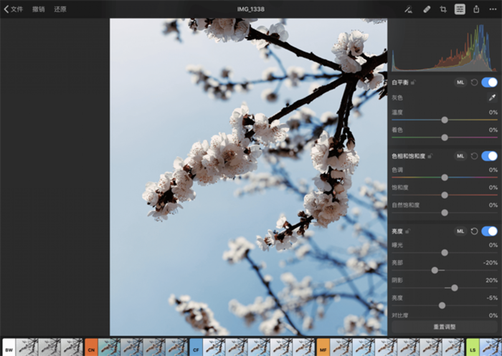Click the 白平衡 section title
The image size is (502, 356).
click(x=400, y=82)
